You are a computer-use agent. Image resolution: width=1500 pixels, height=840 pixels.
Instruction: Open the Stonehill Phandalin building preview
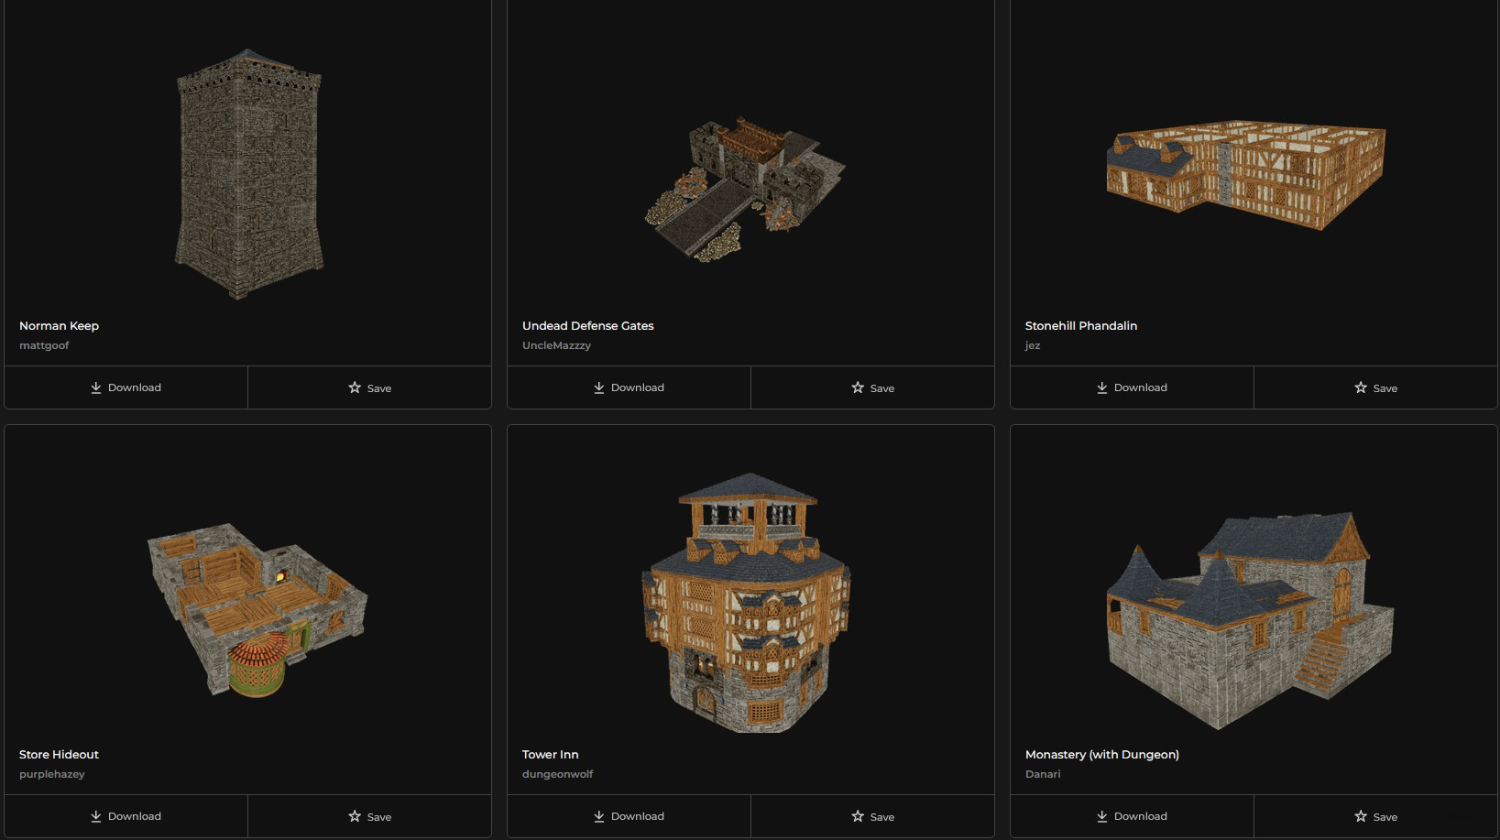[1246, 172]
